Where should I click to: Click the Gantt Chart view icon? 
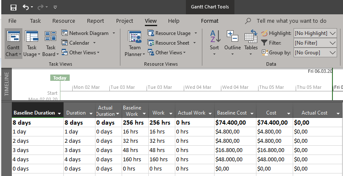coord(14,37)
